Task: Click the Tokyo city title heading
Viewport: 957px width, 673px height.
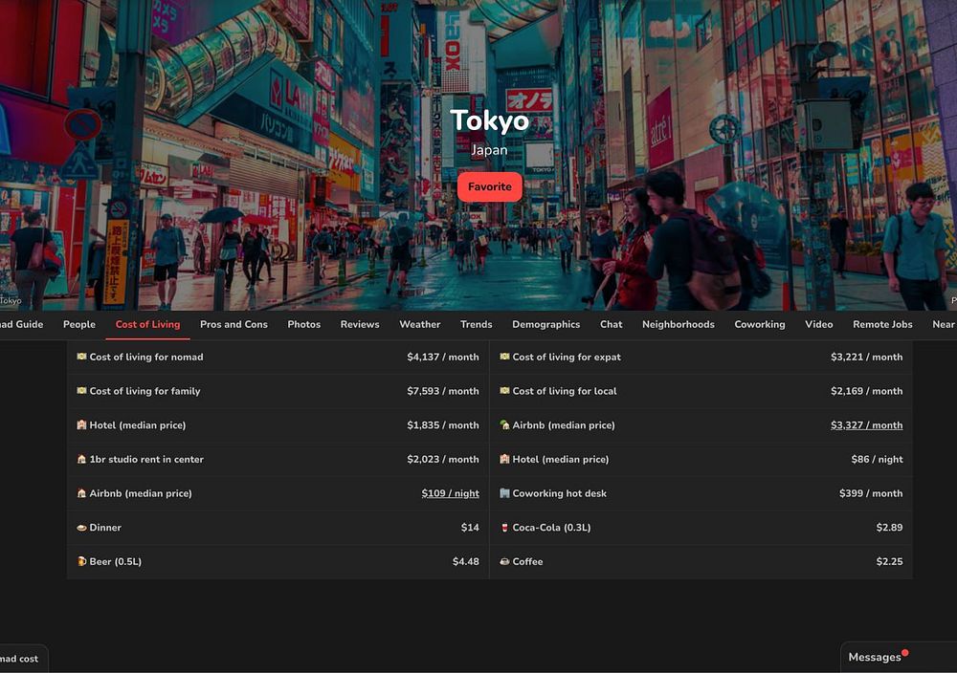Action: pos(489,120)
